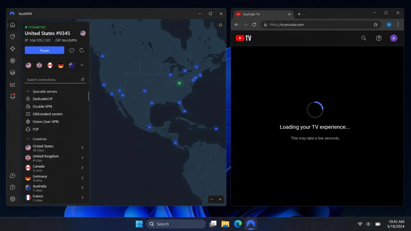Open the Windows Start menu
The image size is (411, 231).
[x=139, y=224]
